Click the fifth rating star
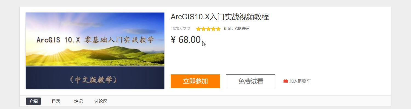This screenshot has height=109, width=411. [x=218, y=29]
